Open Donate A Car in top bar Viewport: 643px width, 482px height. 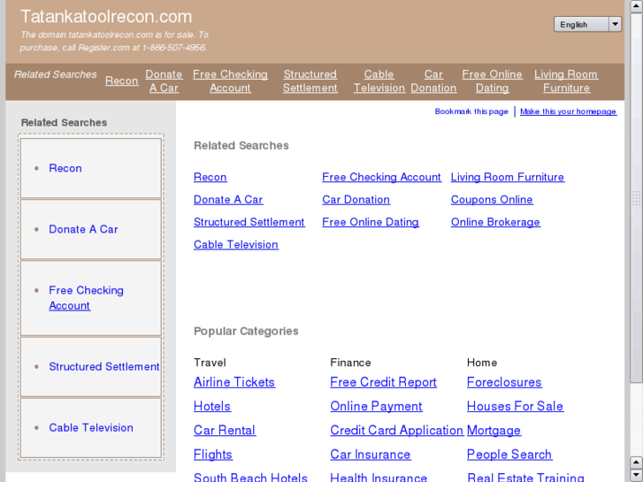tap(164, 80)
